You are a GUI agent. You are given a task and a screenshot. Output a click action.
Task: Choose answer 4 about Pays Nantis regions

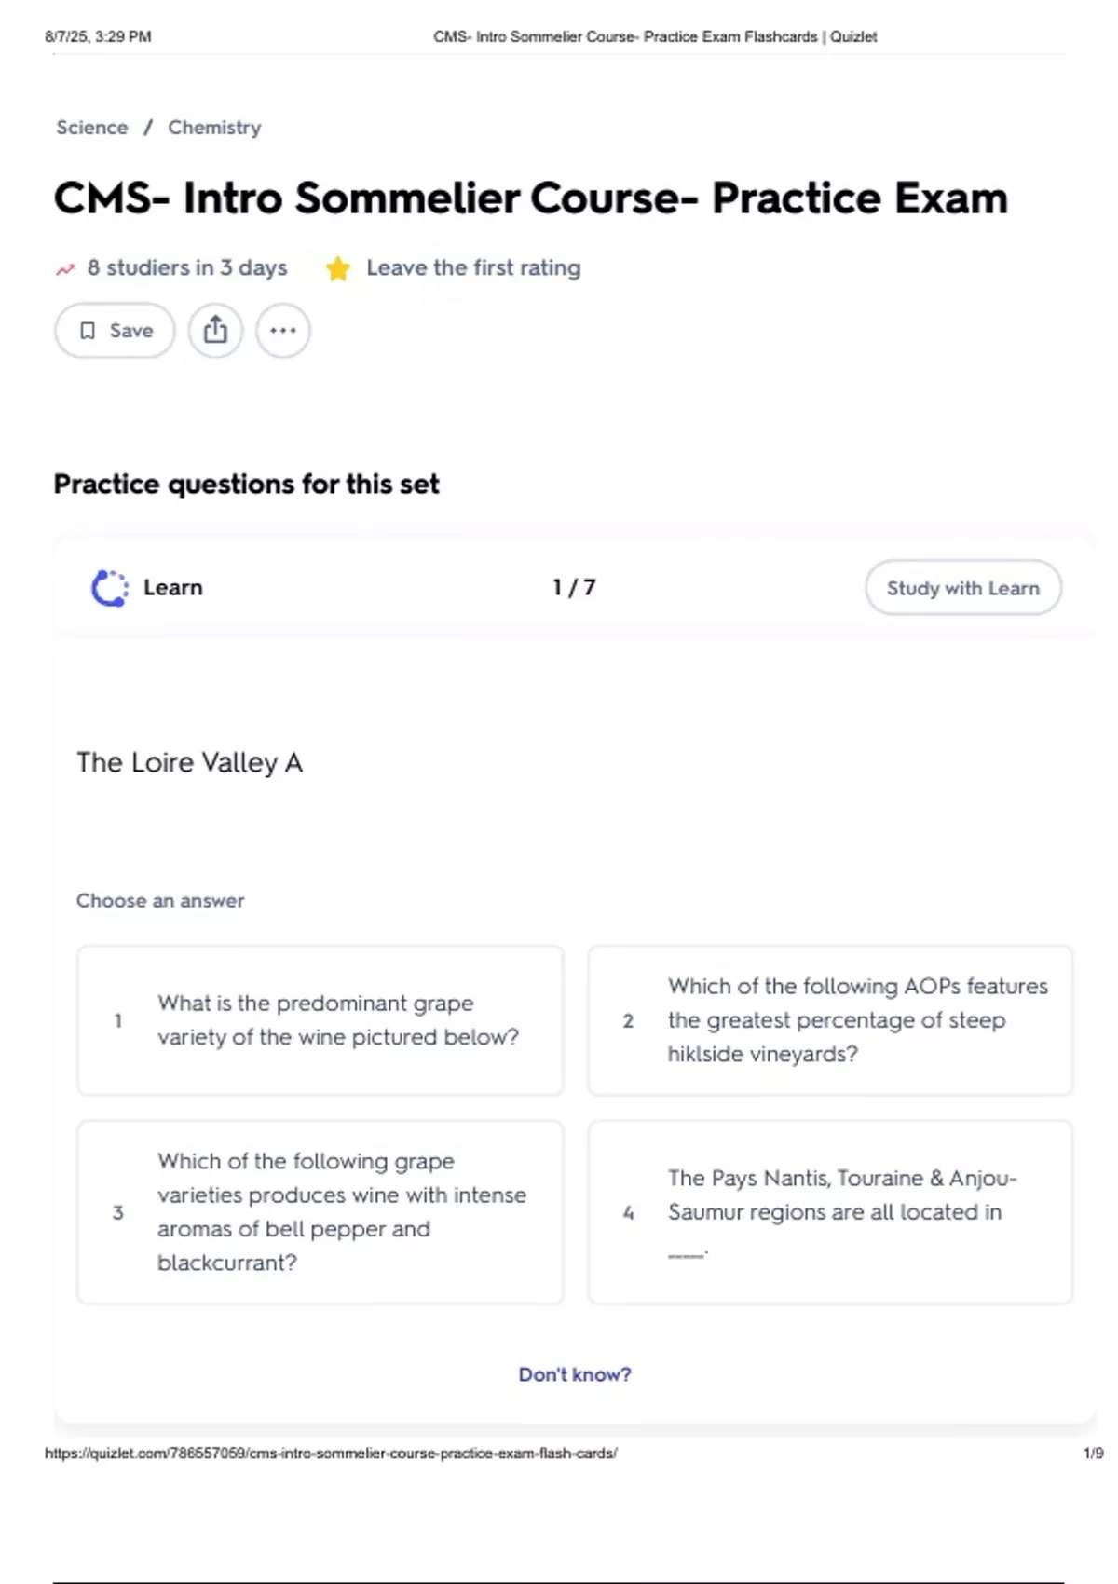[x=830, y=1212]
